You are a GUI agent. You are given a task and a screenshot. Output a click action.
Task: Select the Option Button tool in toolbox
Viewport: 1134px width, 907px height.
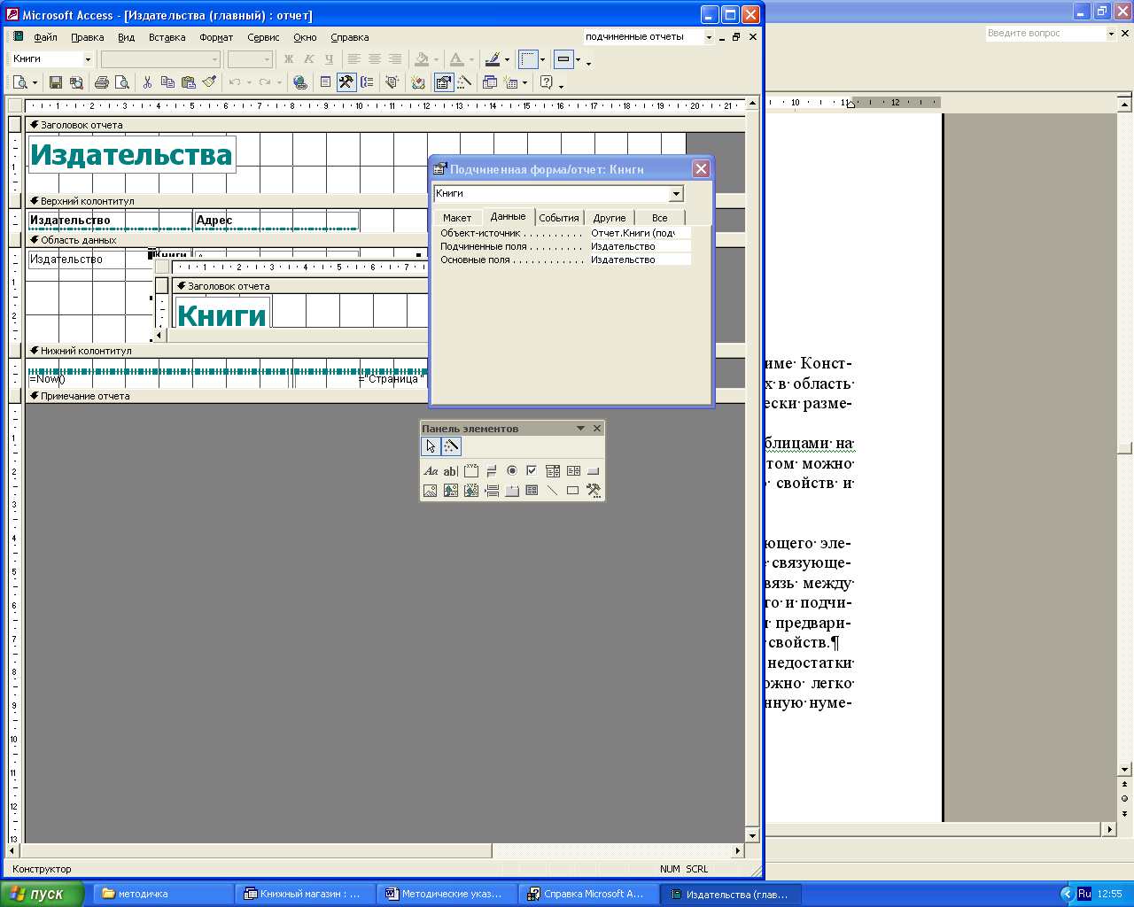[512, 471]
